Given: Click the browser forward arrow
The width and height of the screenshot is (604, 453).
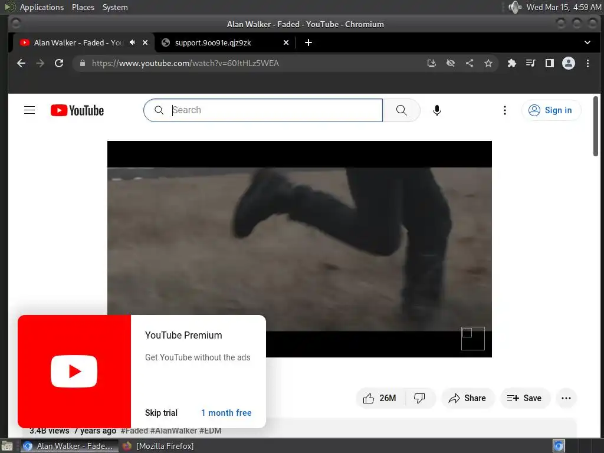Looking at the screenshot, I should click(x=40, y=63).
